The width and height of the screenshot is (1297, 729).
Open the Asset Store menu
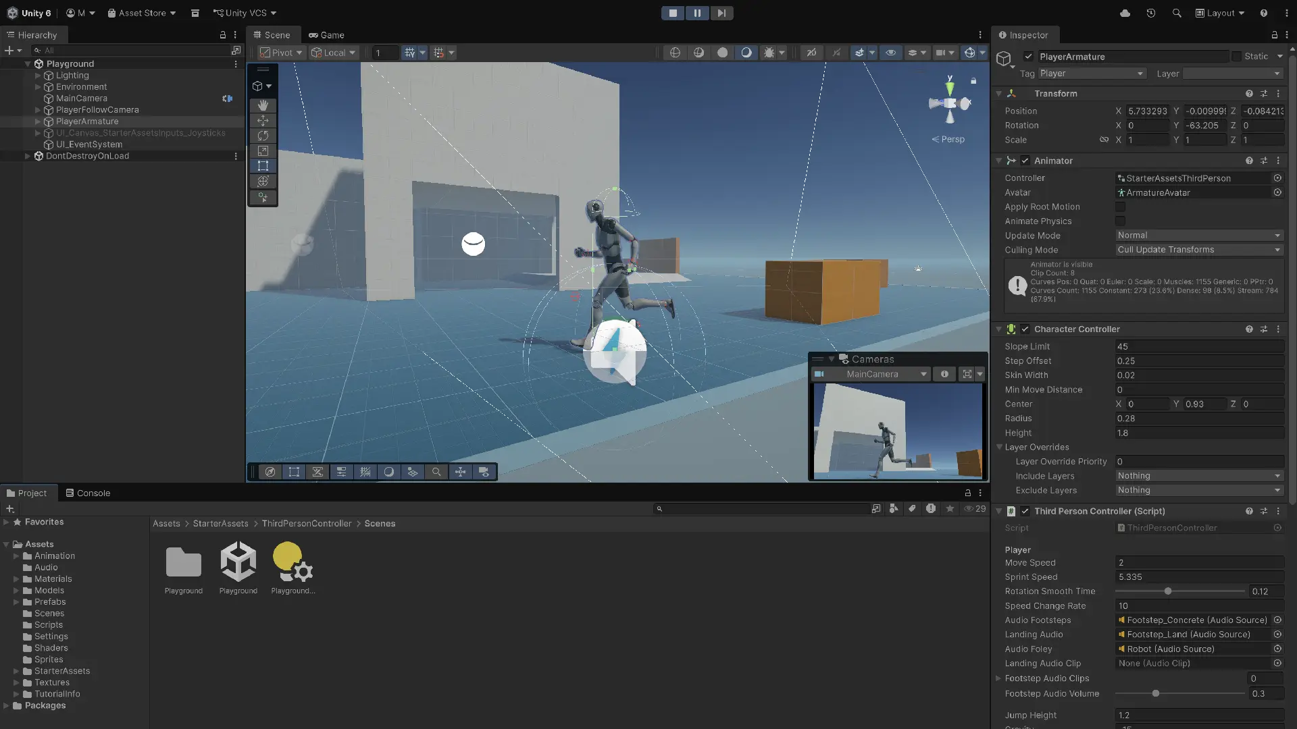coord(142,13)
